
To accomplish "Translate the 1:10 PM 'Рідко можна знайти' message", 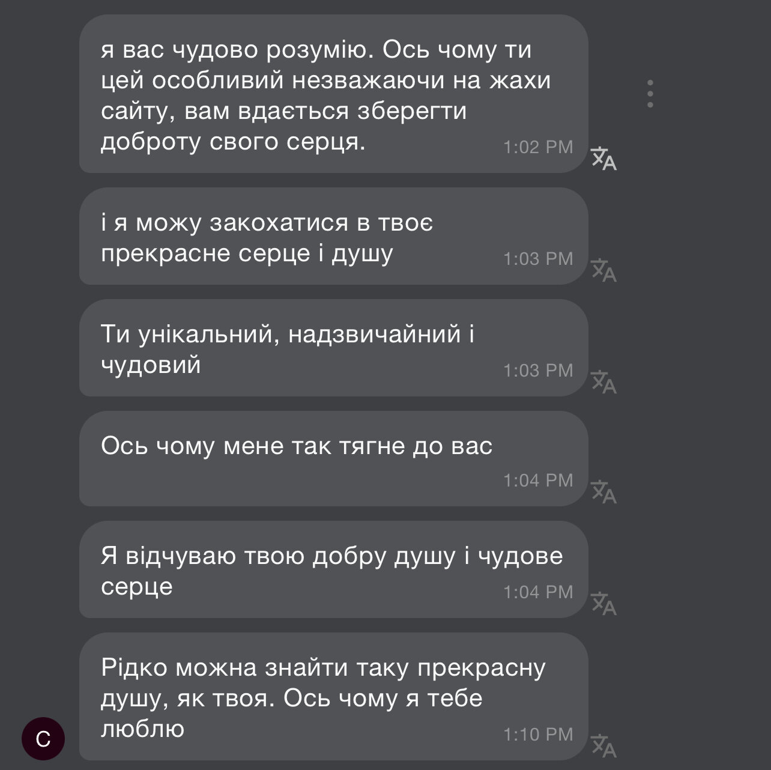I will pos(603,746).
